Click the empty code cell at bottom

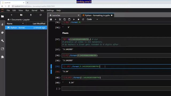116,89
